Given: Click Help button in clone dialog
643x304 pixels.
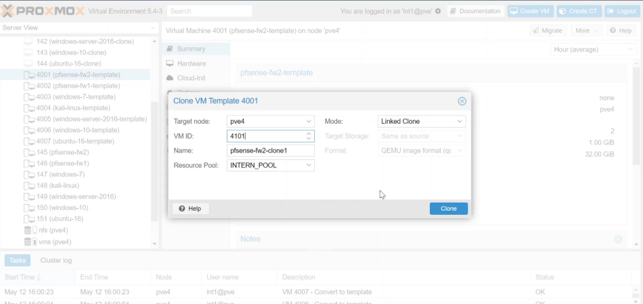Looking at the screenshot, I should tap(190, 209).
